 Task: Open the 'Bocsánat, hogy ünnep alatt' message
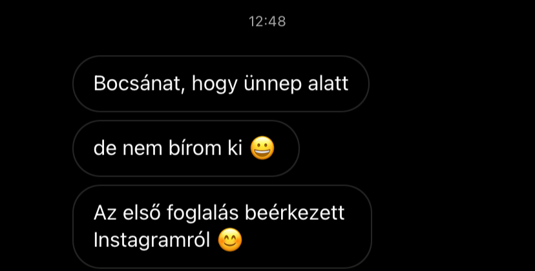click(221, 83)
